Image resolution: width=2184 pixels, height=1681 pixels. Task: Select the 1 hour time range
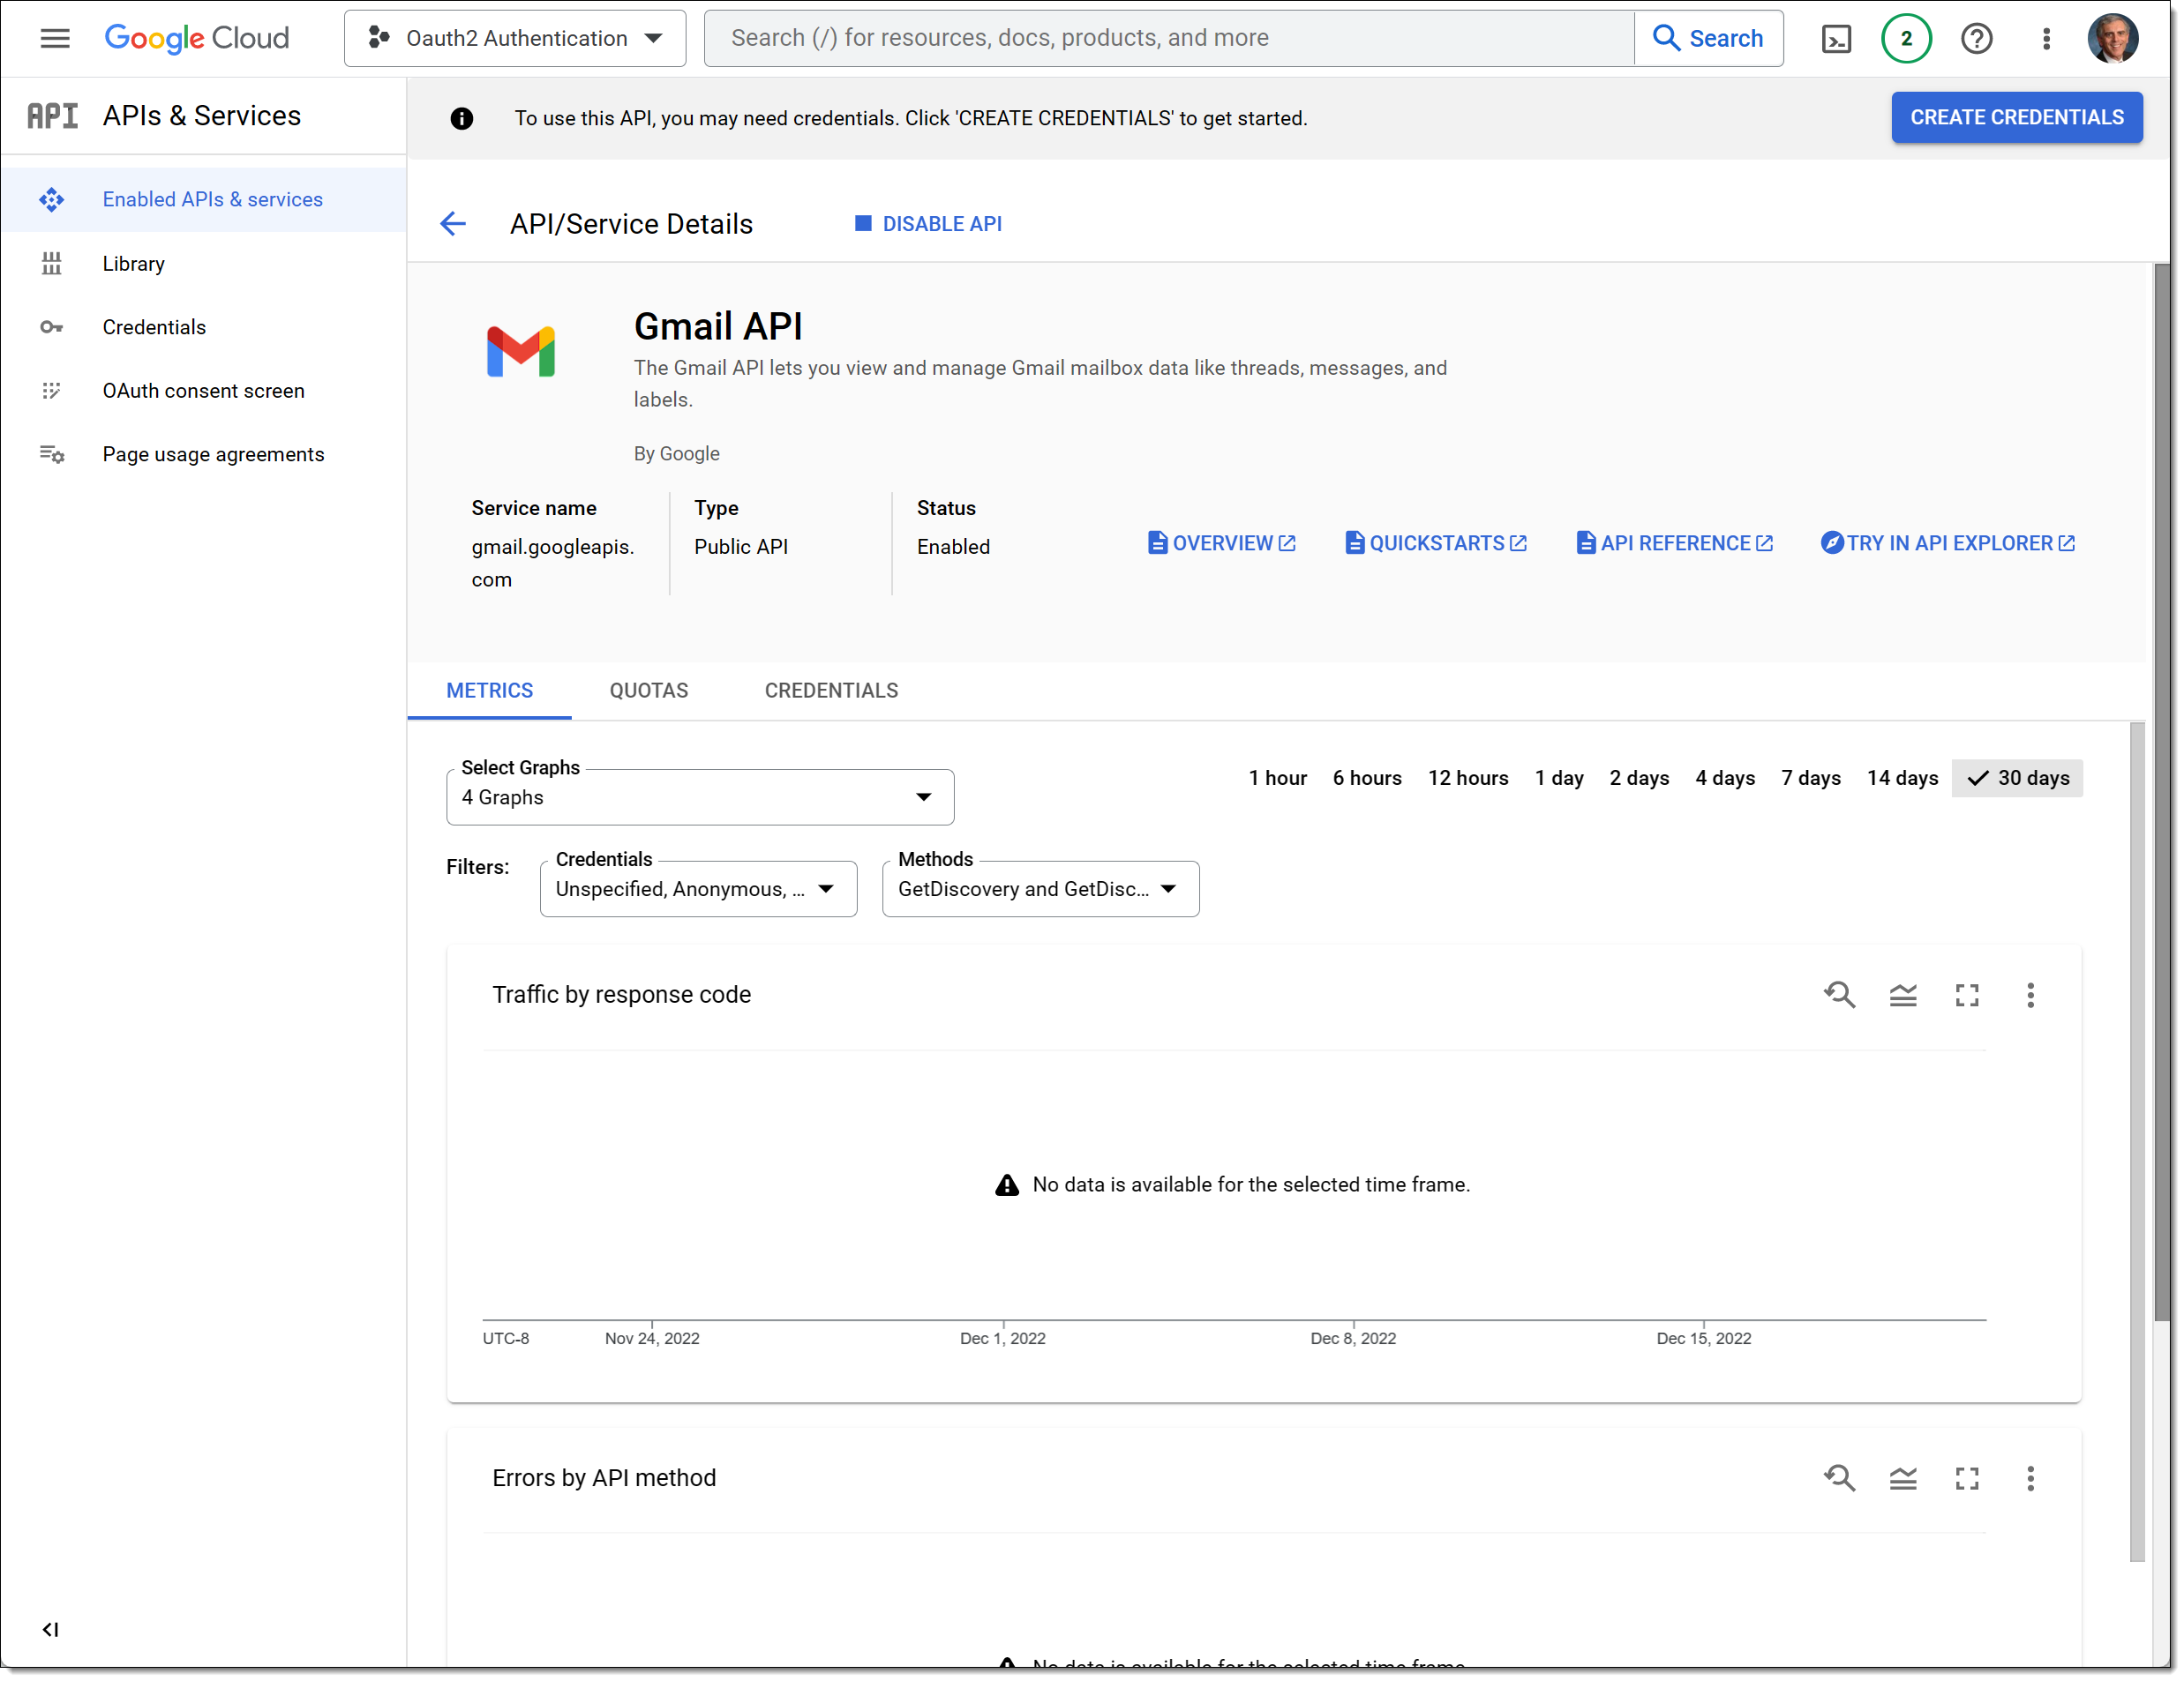tap(1277, 778)
